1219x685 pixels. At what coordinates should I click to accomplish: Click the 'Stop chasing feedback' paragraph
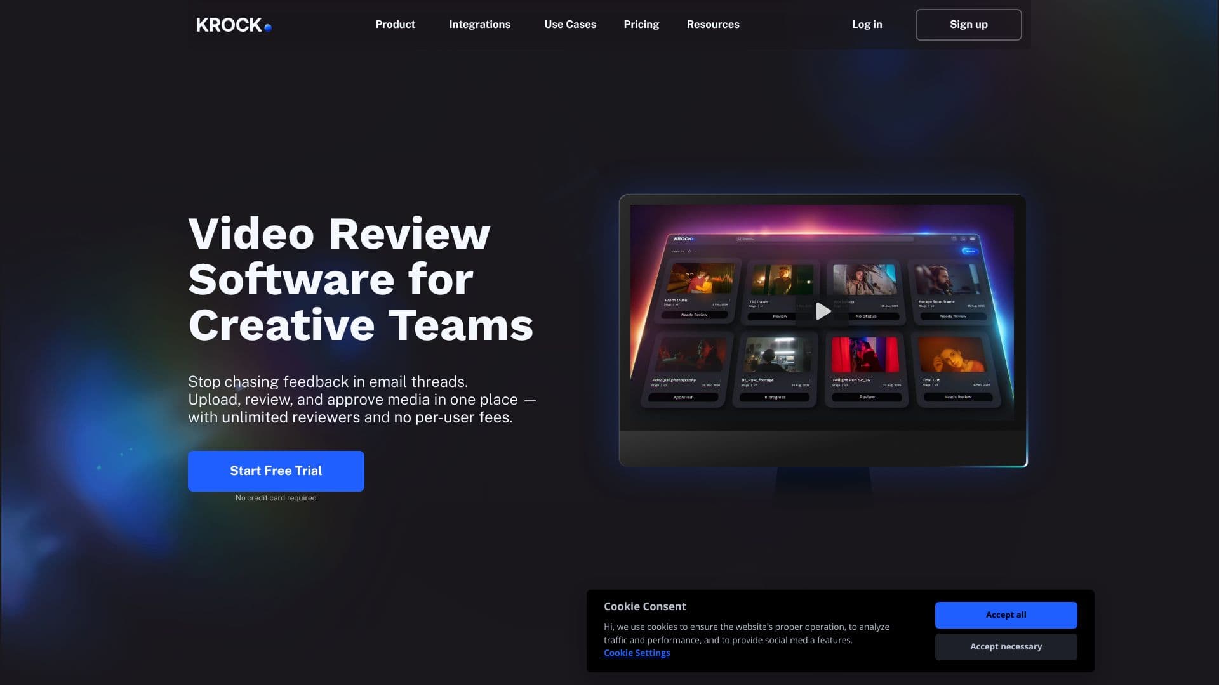[x=362, y=399]
